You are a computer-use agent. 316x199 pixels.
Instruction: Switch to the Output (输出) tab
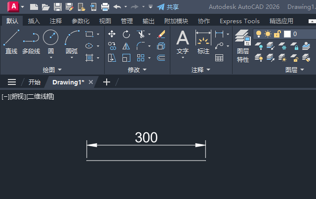click(x=149, y=21)
